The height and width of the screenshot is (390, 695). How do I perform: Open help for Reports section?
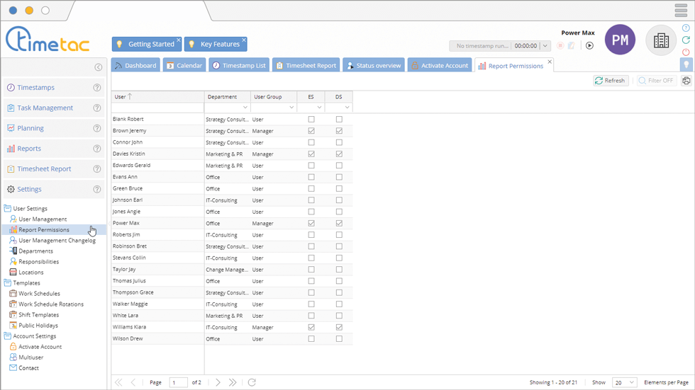click(96, 149)
